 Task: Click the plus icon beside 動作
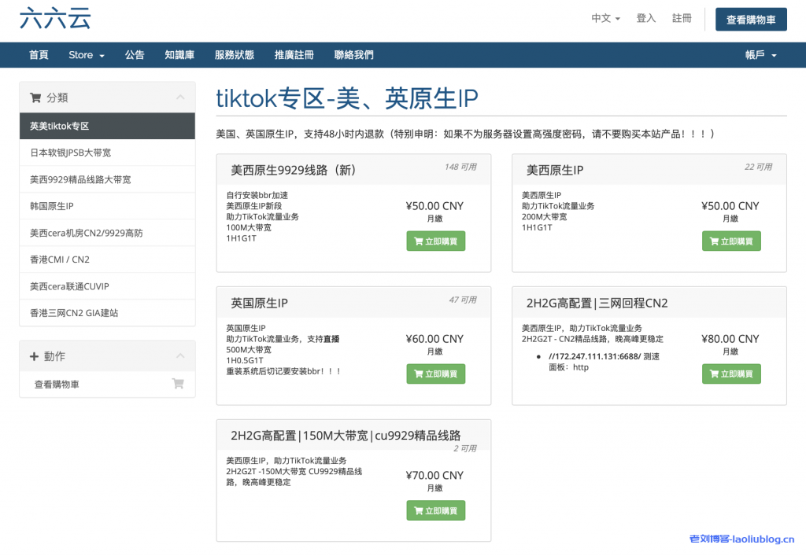35,357
